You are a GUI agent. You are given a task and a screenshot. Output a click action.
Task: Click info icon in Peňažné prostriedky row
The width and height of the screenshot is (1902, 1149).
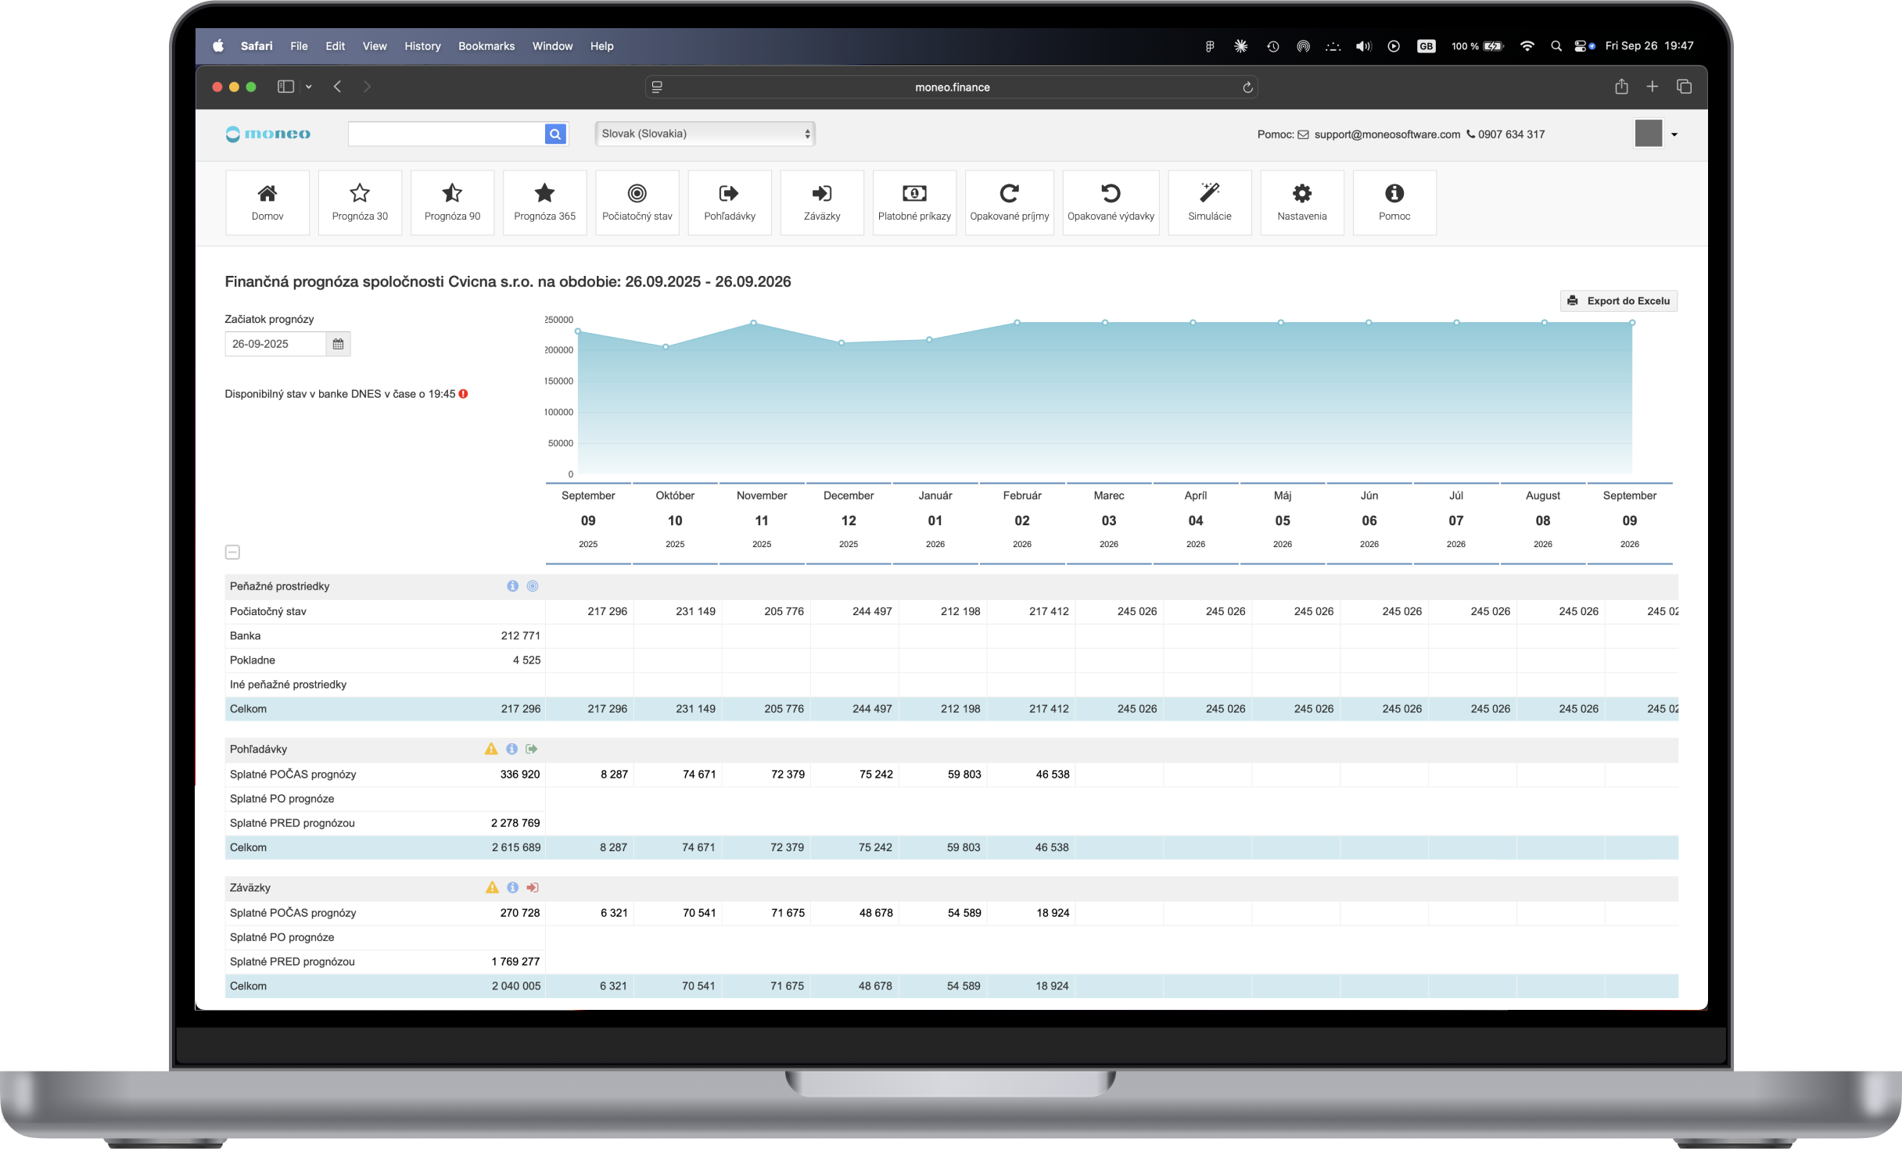click(x=512, y=586)
